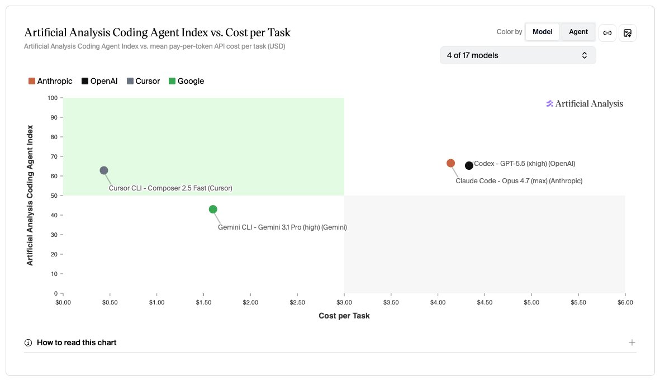Select the Codex GPT-5.5 data point
The height and width of the screenshot is (381, 660).
click(x=469, y=166)
